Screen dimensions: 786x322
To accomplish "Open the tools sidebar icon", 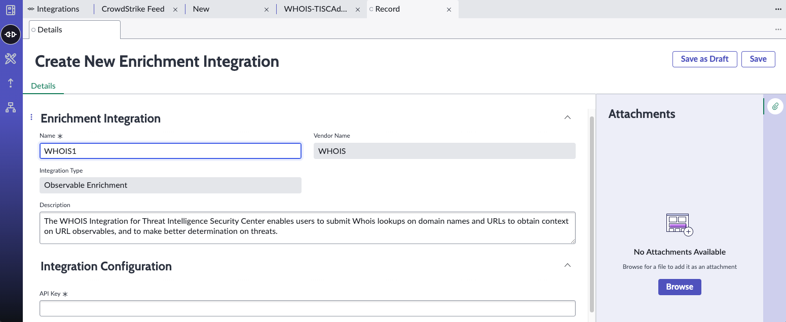I will [x=11, y=59].
